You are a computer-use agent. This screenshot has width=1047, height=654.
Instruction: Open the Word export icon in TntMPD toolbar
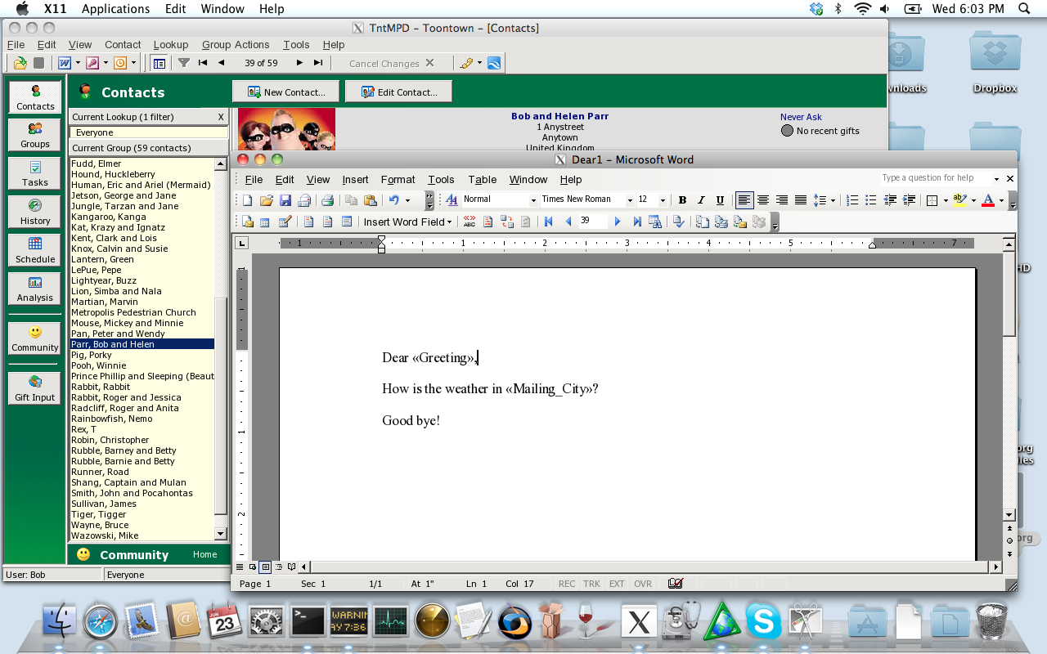65,63
